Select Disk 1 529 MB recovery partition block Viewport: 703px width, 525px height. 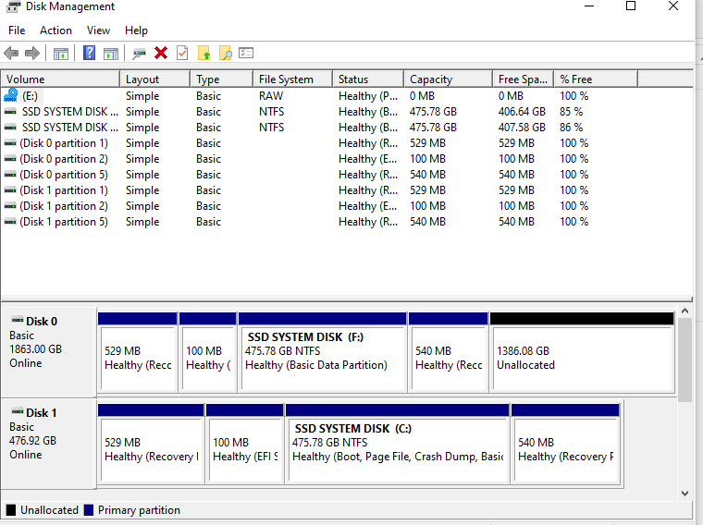coord(151,445)
